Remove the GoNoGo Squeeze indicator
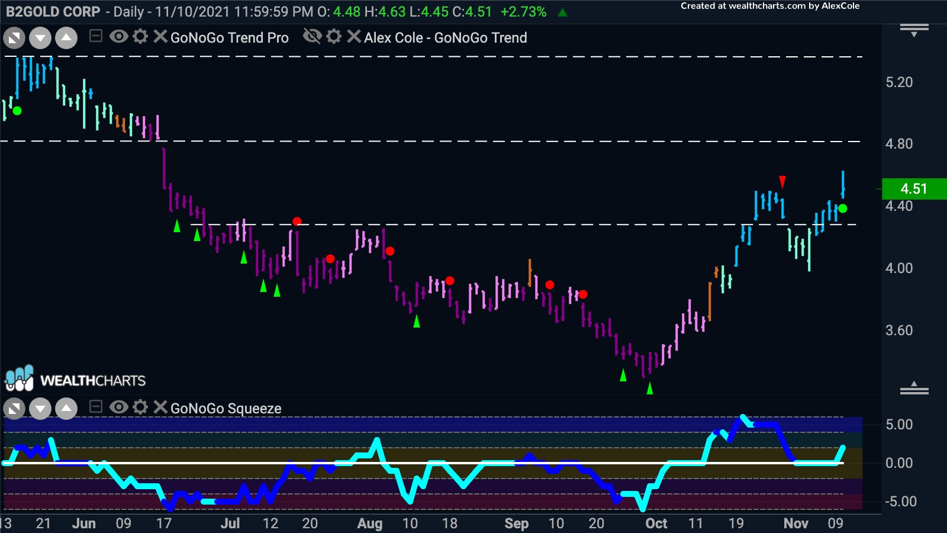The height and width of the screenshot is (533, 947). click(x=160, y=407)
